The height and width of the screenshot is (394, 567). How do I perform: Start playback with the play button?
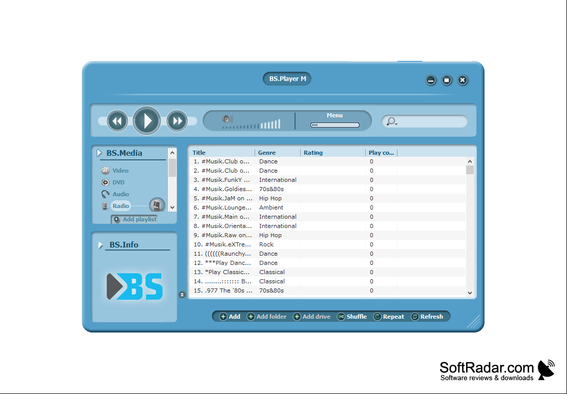coord(147,120)
